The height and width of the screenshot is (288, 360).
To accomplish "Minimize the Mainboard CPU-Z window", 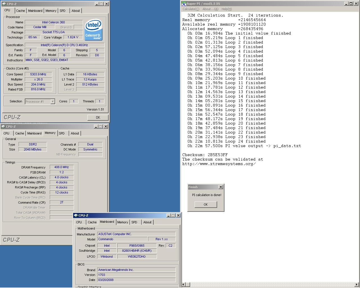I will (x=168, y=215).
